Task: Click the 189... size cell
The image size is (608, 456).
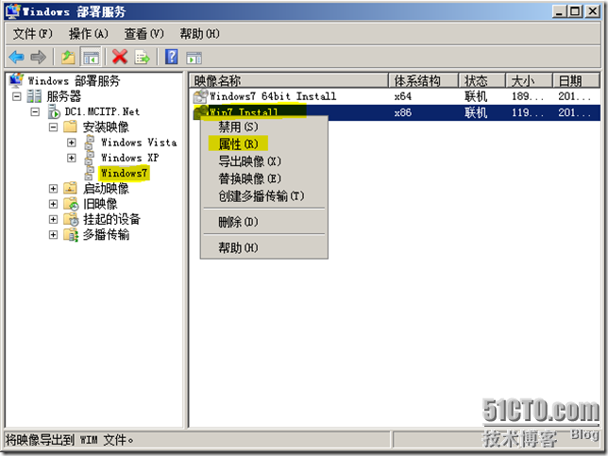Action: point(528,96)
